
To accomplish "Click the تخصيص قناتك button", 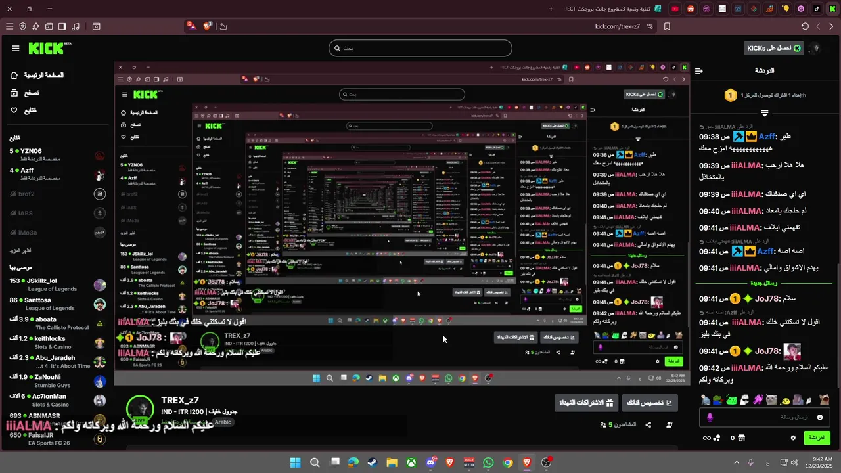I will tap(649, 403).
